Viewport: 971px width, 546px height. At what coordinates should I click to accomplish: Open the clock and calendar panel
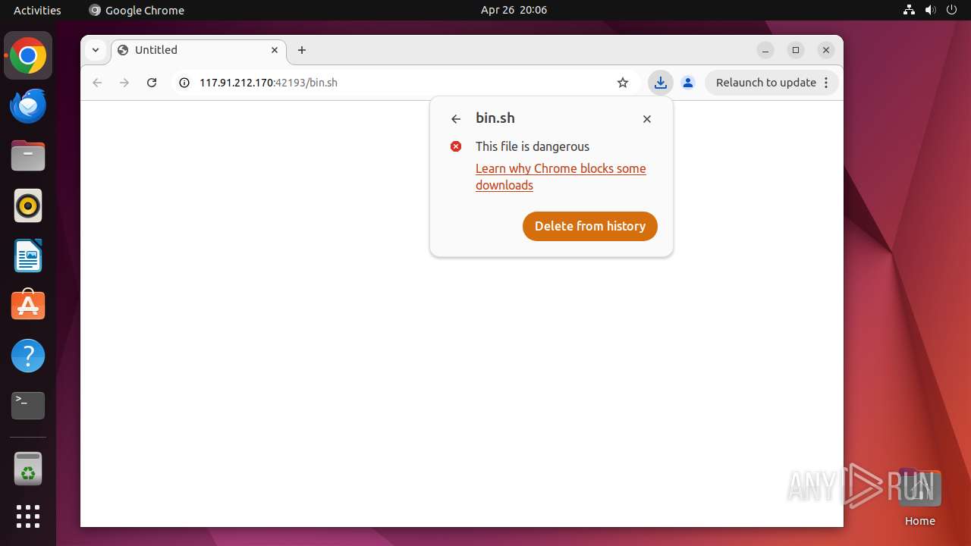tap(514, 10)
